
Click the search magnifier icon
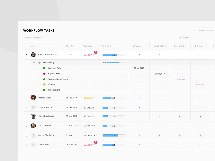(181, 38)
